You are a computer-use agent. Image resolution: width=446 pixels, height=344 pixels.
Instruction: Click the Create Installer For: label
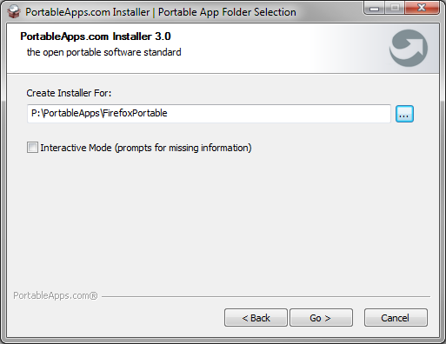coord(69,93)
